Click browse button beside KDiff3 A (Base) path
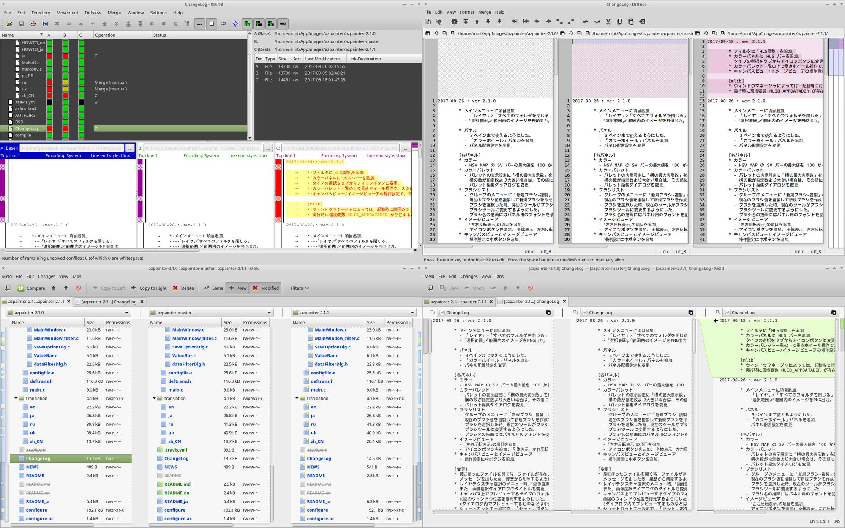The image size is (845, 528). [x=130, y=148]
